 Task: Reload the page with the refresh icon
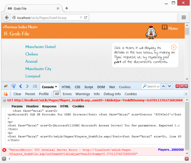click(x=86, y=17)
